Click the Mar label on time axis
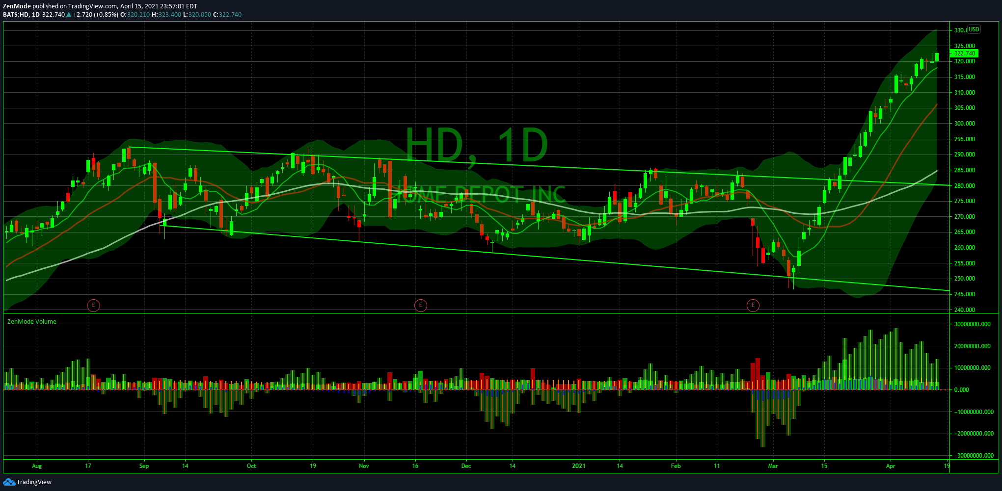The width and height of the screenshot is (1002, 491). click(x=773, y=466)
